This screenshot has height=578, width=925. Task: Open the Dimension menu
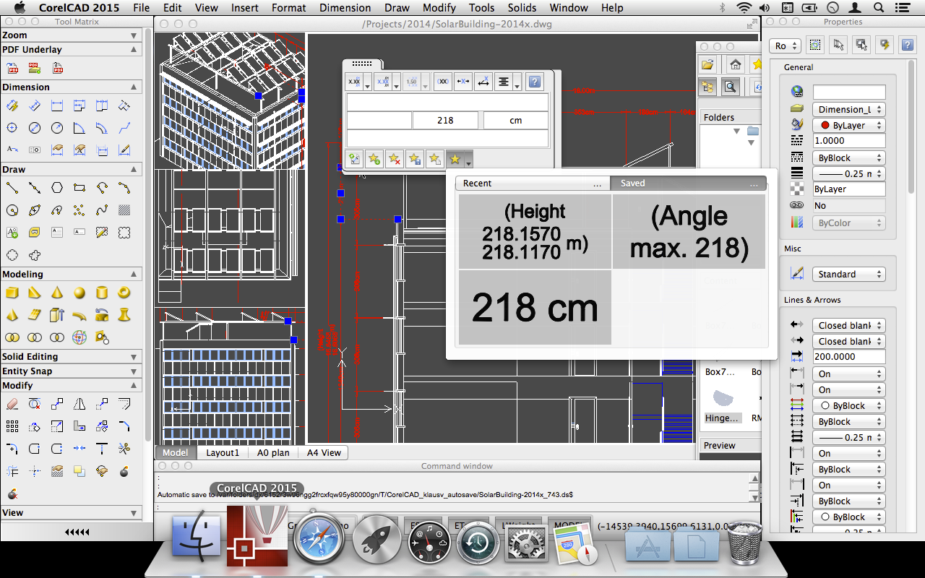pos(345,8)
